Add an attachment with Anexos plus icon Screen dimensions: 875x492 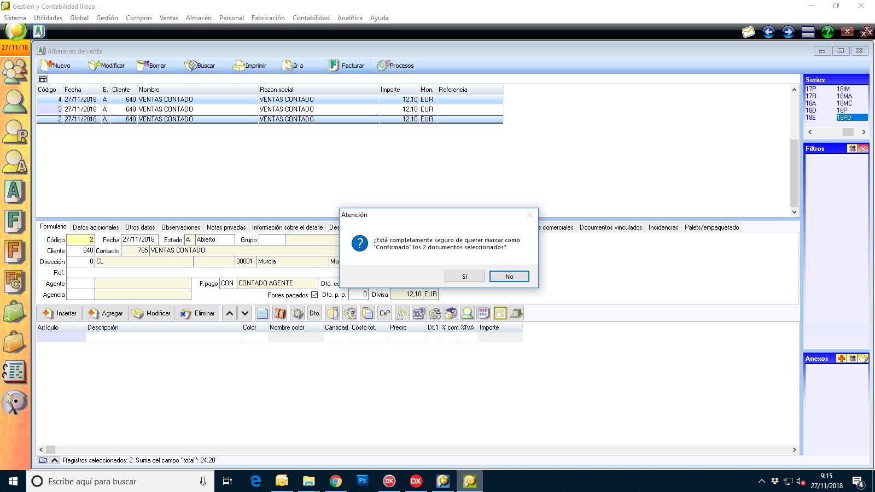(x=841, y=359)
